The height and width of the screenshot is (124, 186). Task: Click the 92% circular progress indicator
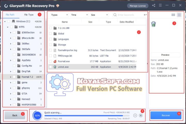click(x=37, y=115)
